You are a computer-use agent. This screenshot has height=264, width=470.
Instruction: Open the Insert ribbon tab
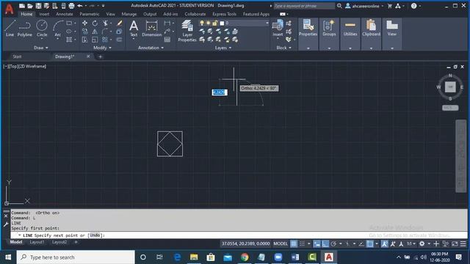pyautogui.click(x=44, y=14)
